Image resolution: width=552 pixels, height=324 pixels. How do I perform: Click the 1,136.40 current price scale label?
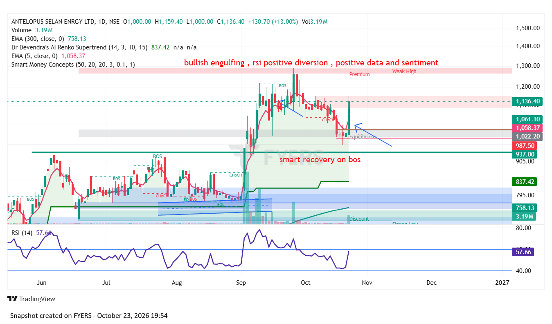(527, 101)
